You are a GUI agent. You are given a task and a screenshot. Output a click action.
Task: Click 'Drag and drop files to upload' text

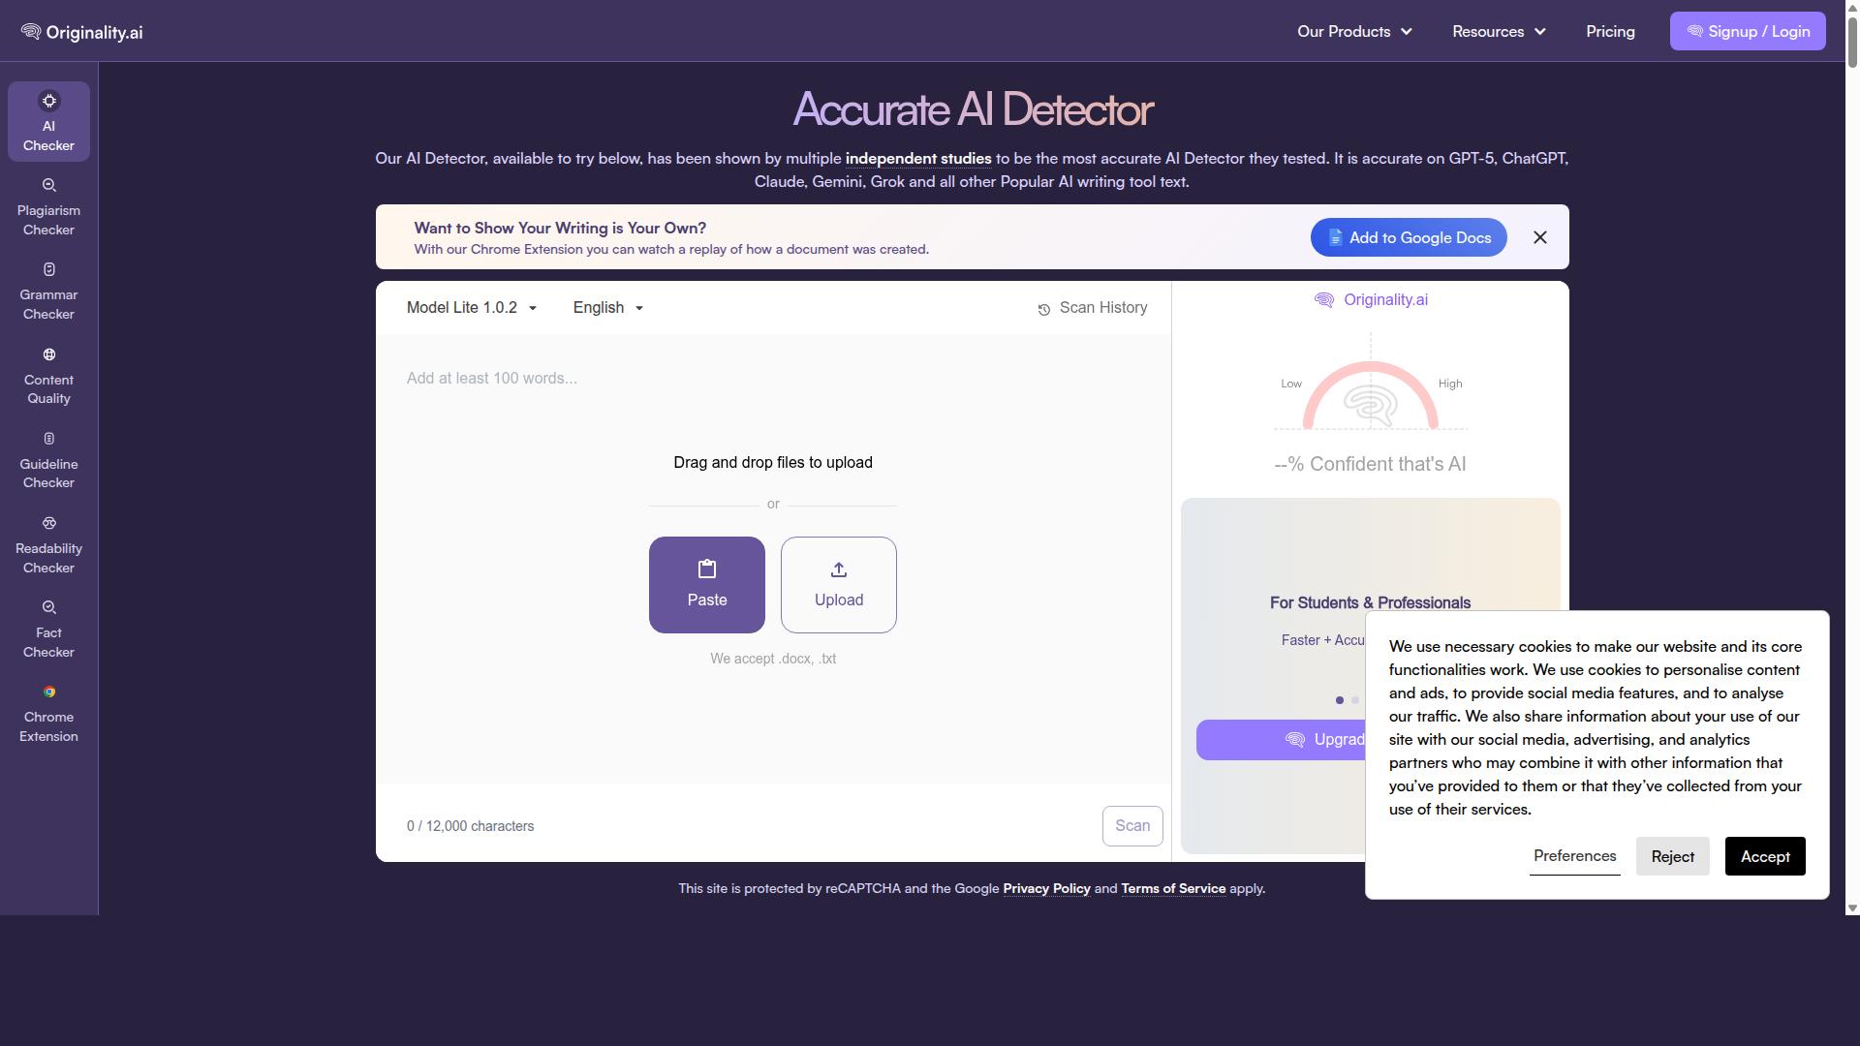pyautogui.click(x=773, y=463)
